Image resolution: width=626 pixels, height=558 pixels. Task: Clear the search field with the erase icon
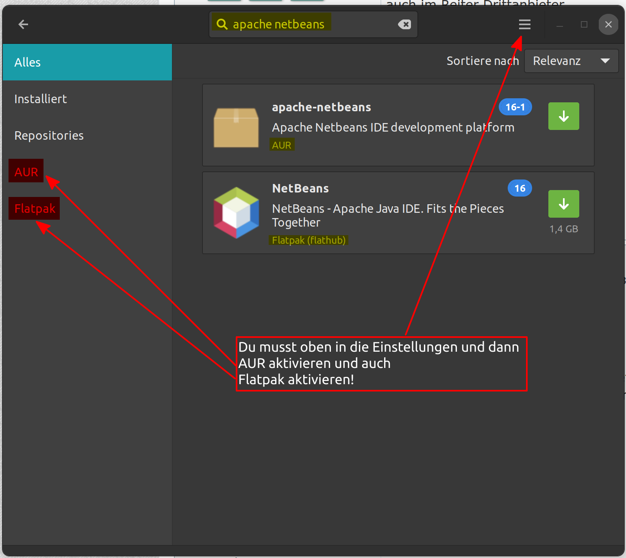[x=405, y=24]
